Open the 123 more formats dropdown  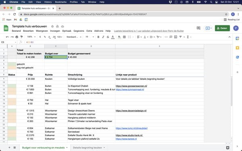point(60,37)
